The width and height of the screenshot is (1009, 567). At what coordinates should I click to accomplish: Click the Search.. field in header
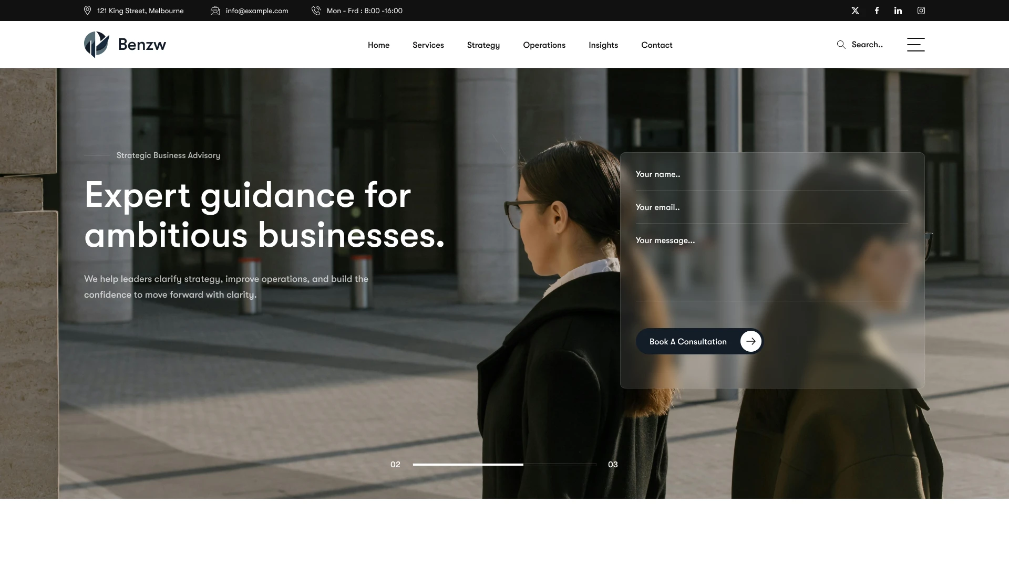tap(867, 45)
